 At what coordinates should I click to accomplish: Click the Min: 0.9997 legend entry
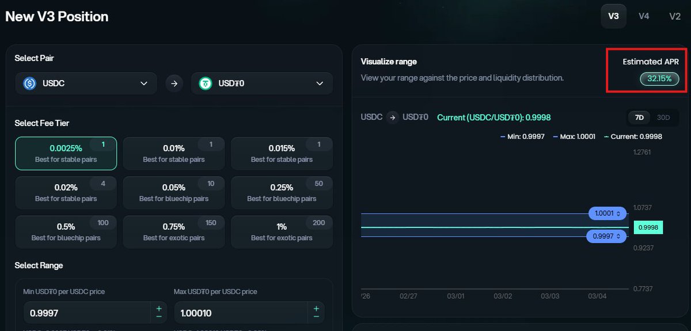tap(523, 136)
